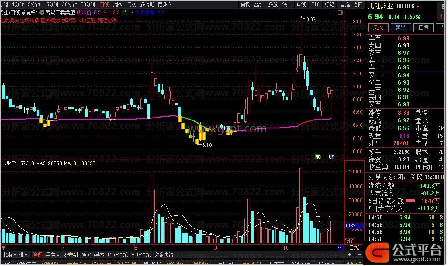Click the 财 marker icon on chart
The image size is (448, 266).
(x=331, y=157)
